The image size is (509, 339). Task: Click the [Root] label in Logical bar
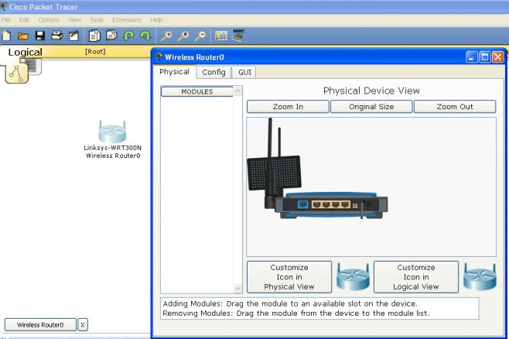pos(95,52)
